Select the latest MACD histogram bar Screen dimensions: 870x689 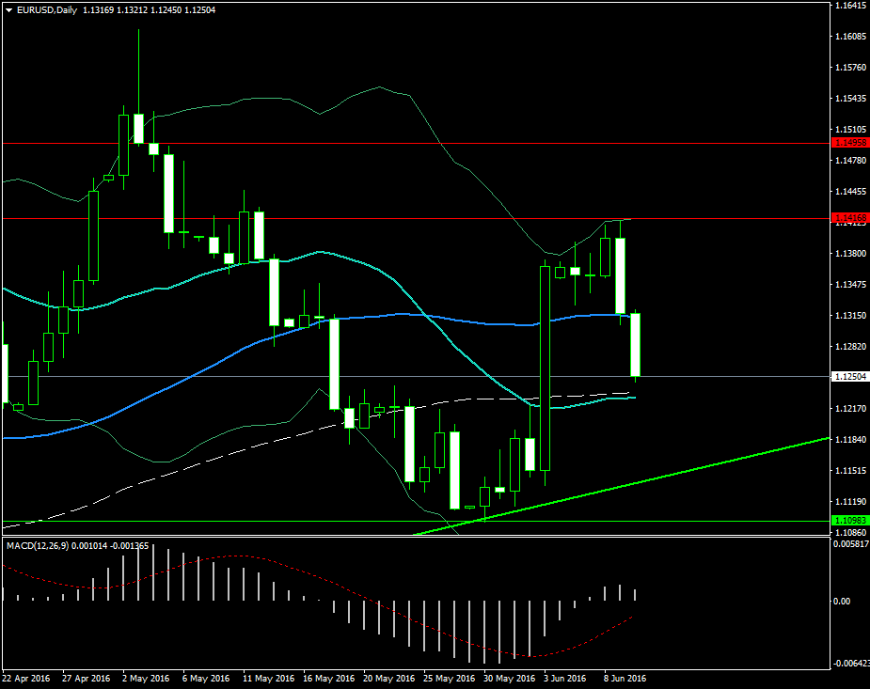636,595
